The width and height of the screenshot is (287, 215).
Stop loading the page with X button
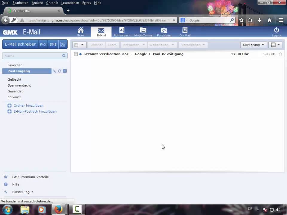(x=174, y=20)
